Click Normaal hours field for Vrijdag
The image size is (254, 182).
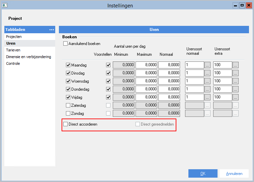(x=169, y=97)
